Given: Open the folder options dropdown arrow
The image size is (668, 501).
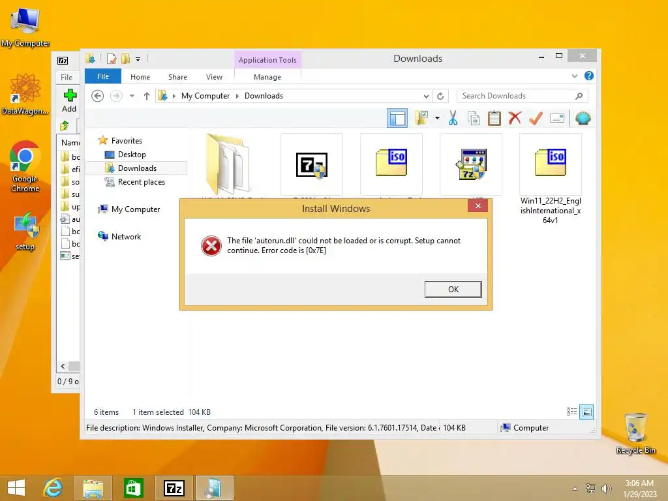Looking at the screenshot, I should pyautogui.click(x=437, y=118).
